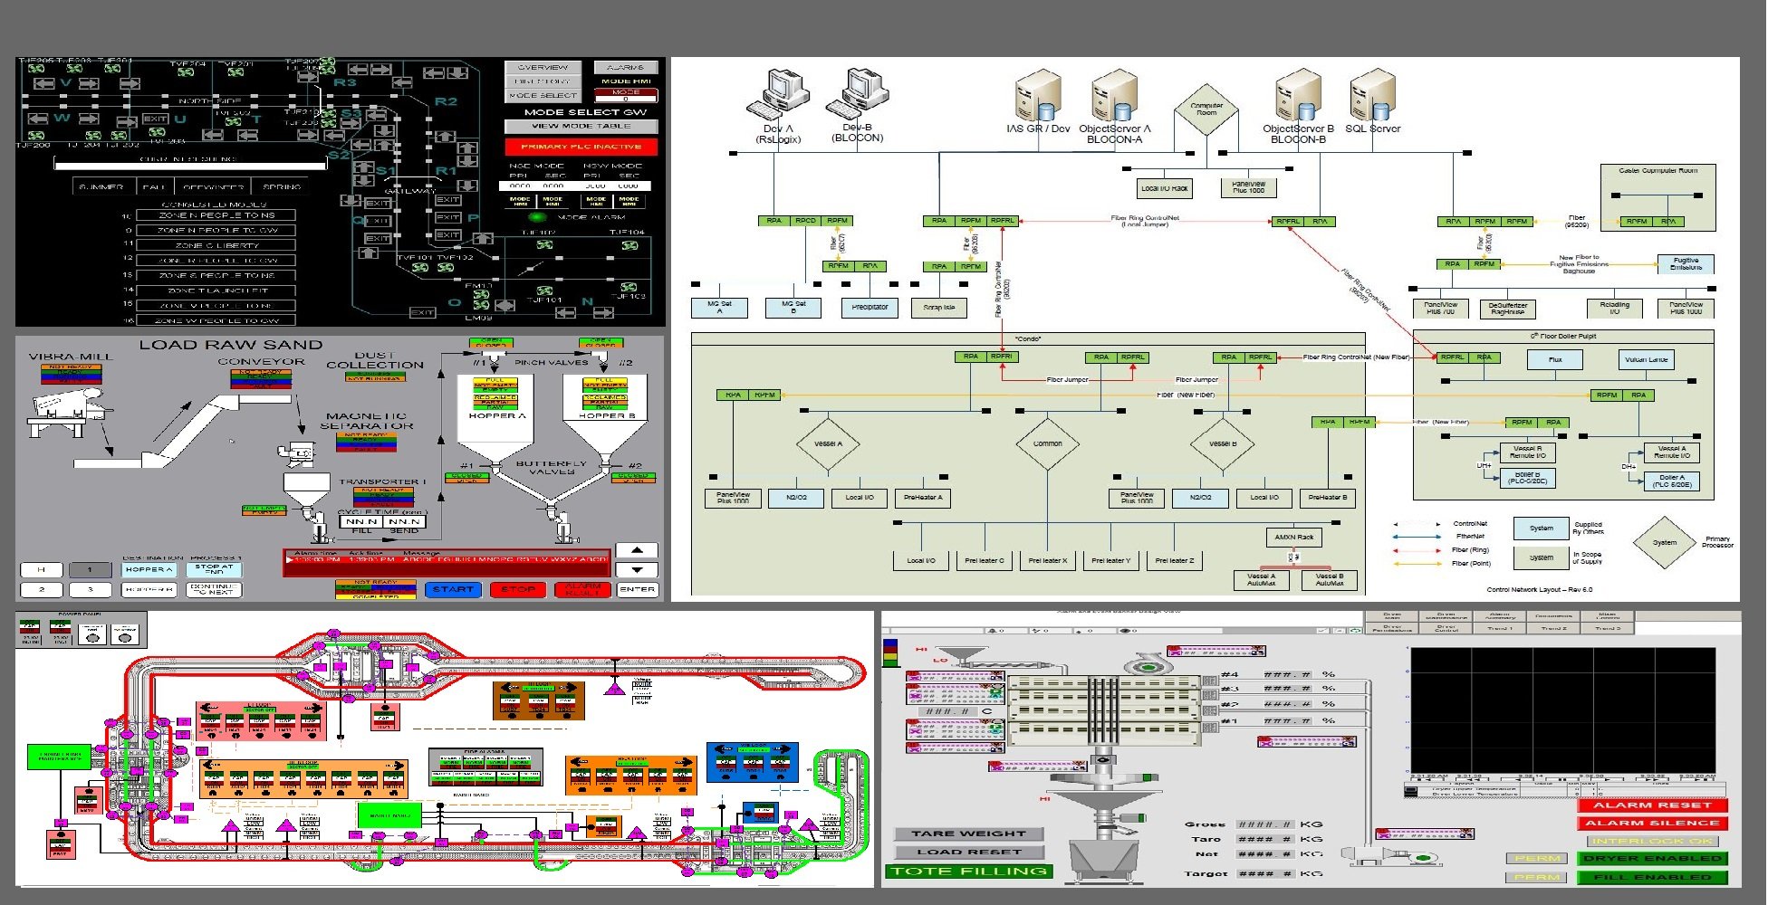Select the Continue To Next option

[214, 589]
